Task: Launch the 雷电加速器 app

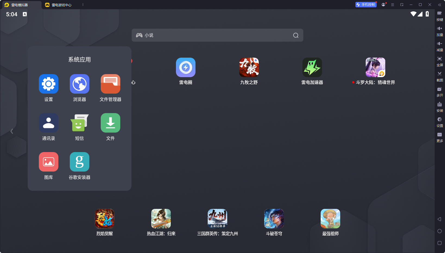Action: coord(312,67)
